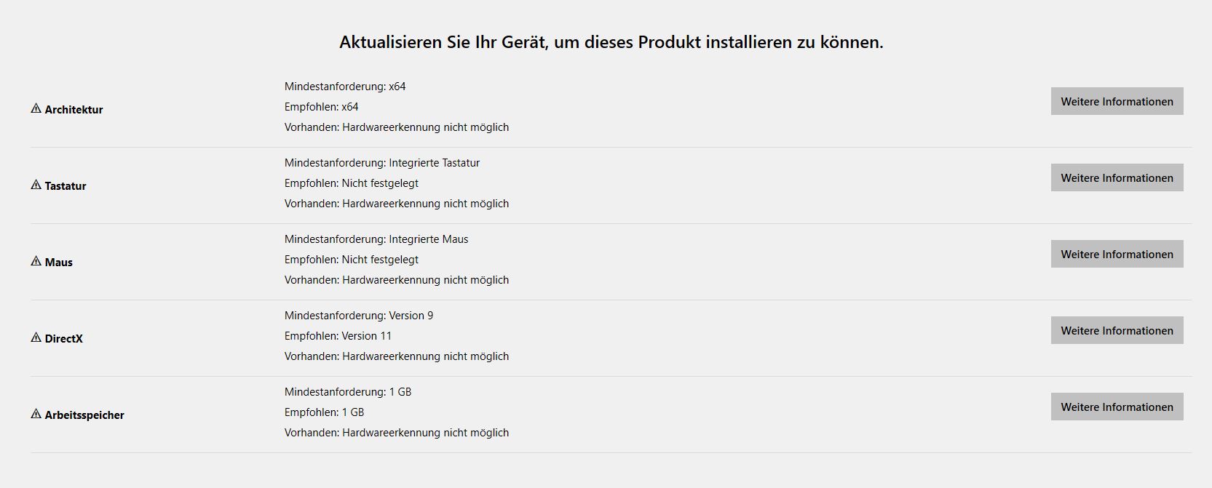Select the Architektur requirement label

(x=74, y=110)
